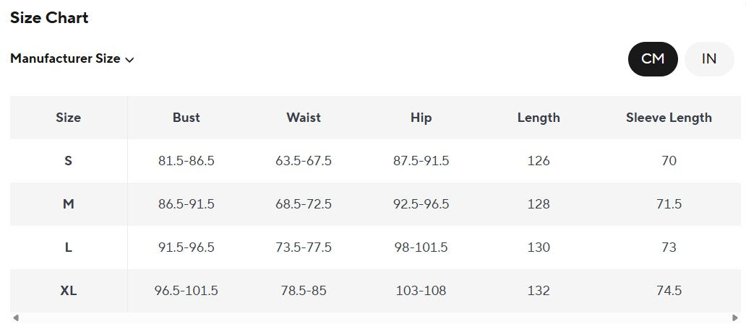This screenshot has width=746, height=329.
Task: Select the M size row label
Action: point(69,204)
